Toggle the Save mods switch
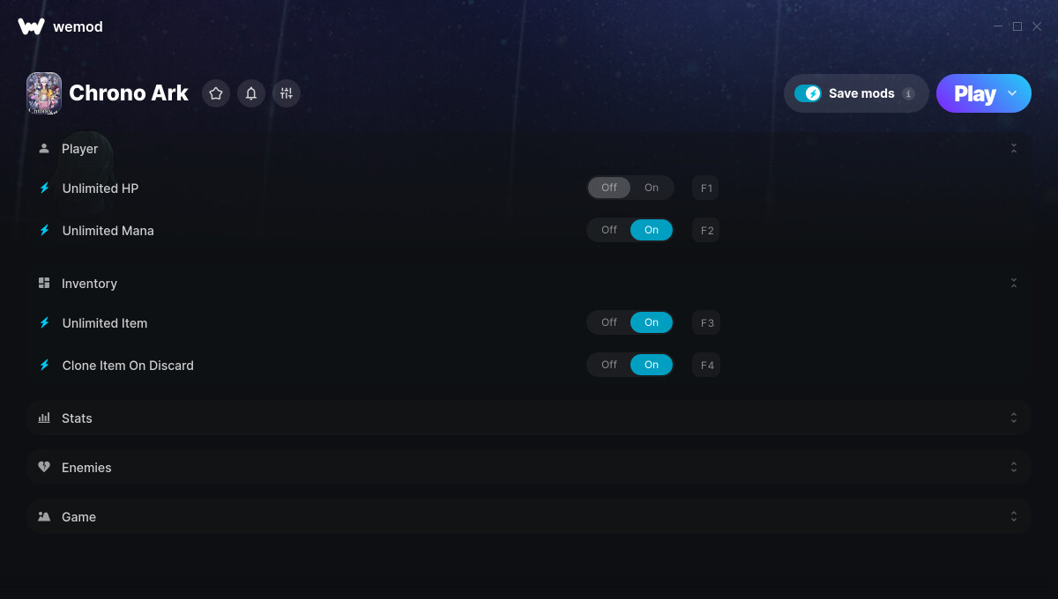The width and height of the screenshot is (1058, 599). click(x=808, y=93)
